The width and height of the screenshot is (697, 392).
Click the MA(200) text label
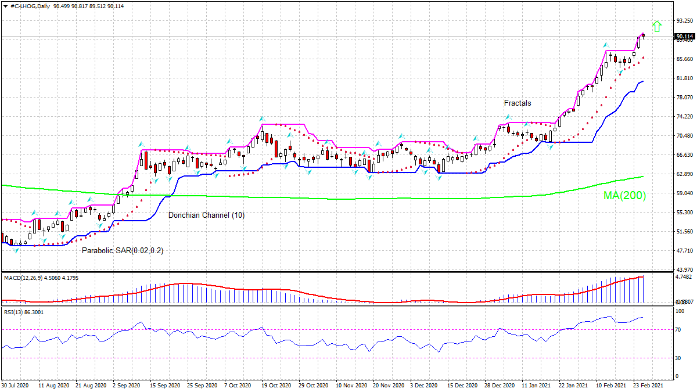tap(624, 196)
